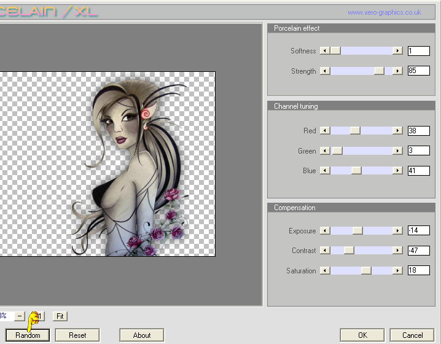Click the Red slider left arrow
The width and height of the screenshot is (441, 344).
point(325,131)
